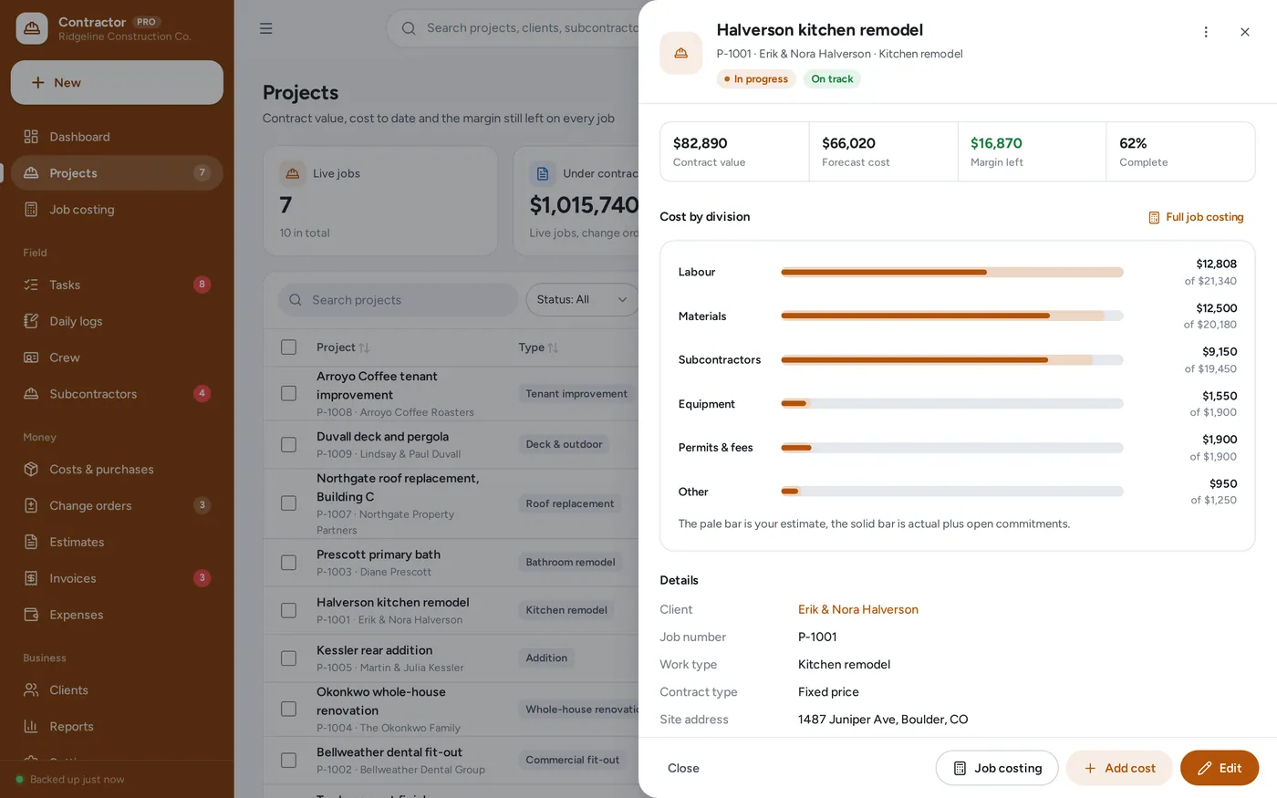
Task: Click the Expenses wallet icon
Action: pyautogui.click(x=31, y=615)
